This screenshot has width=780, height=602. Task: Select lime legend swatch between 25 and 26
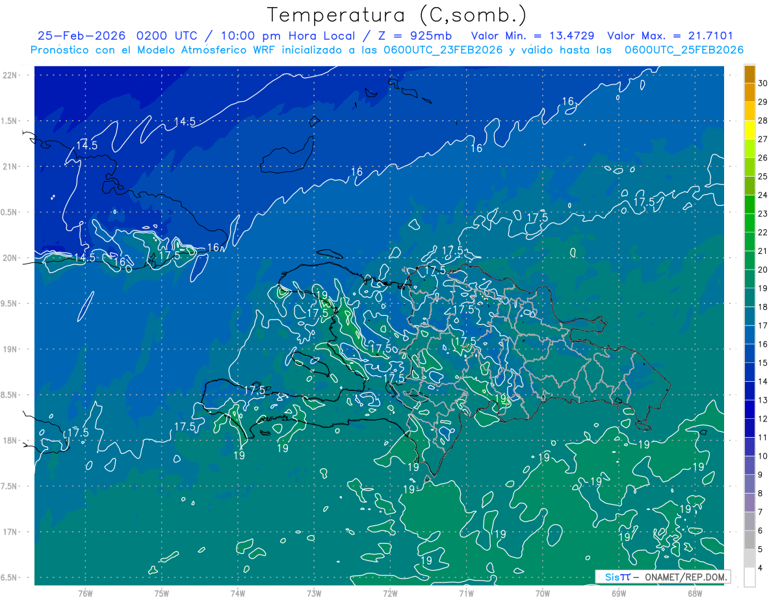[x=749, y=167]
